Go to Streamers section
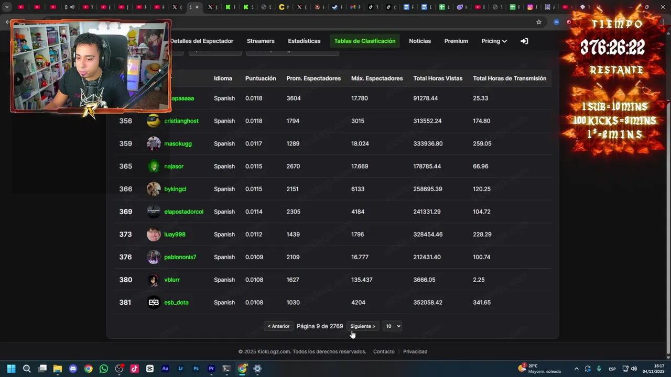Image resolution: width=671 pixels, height=377 pixels. 261,41
